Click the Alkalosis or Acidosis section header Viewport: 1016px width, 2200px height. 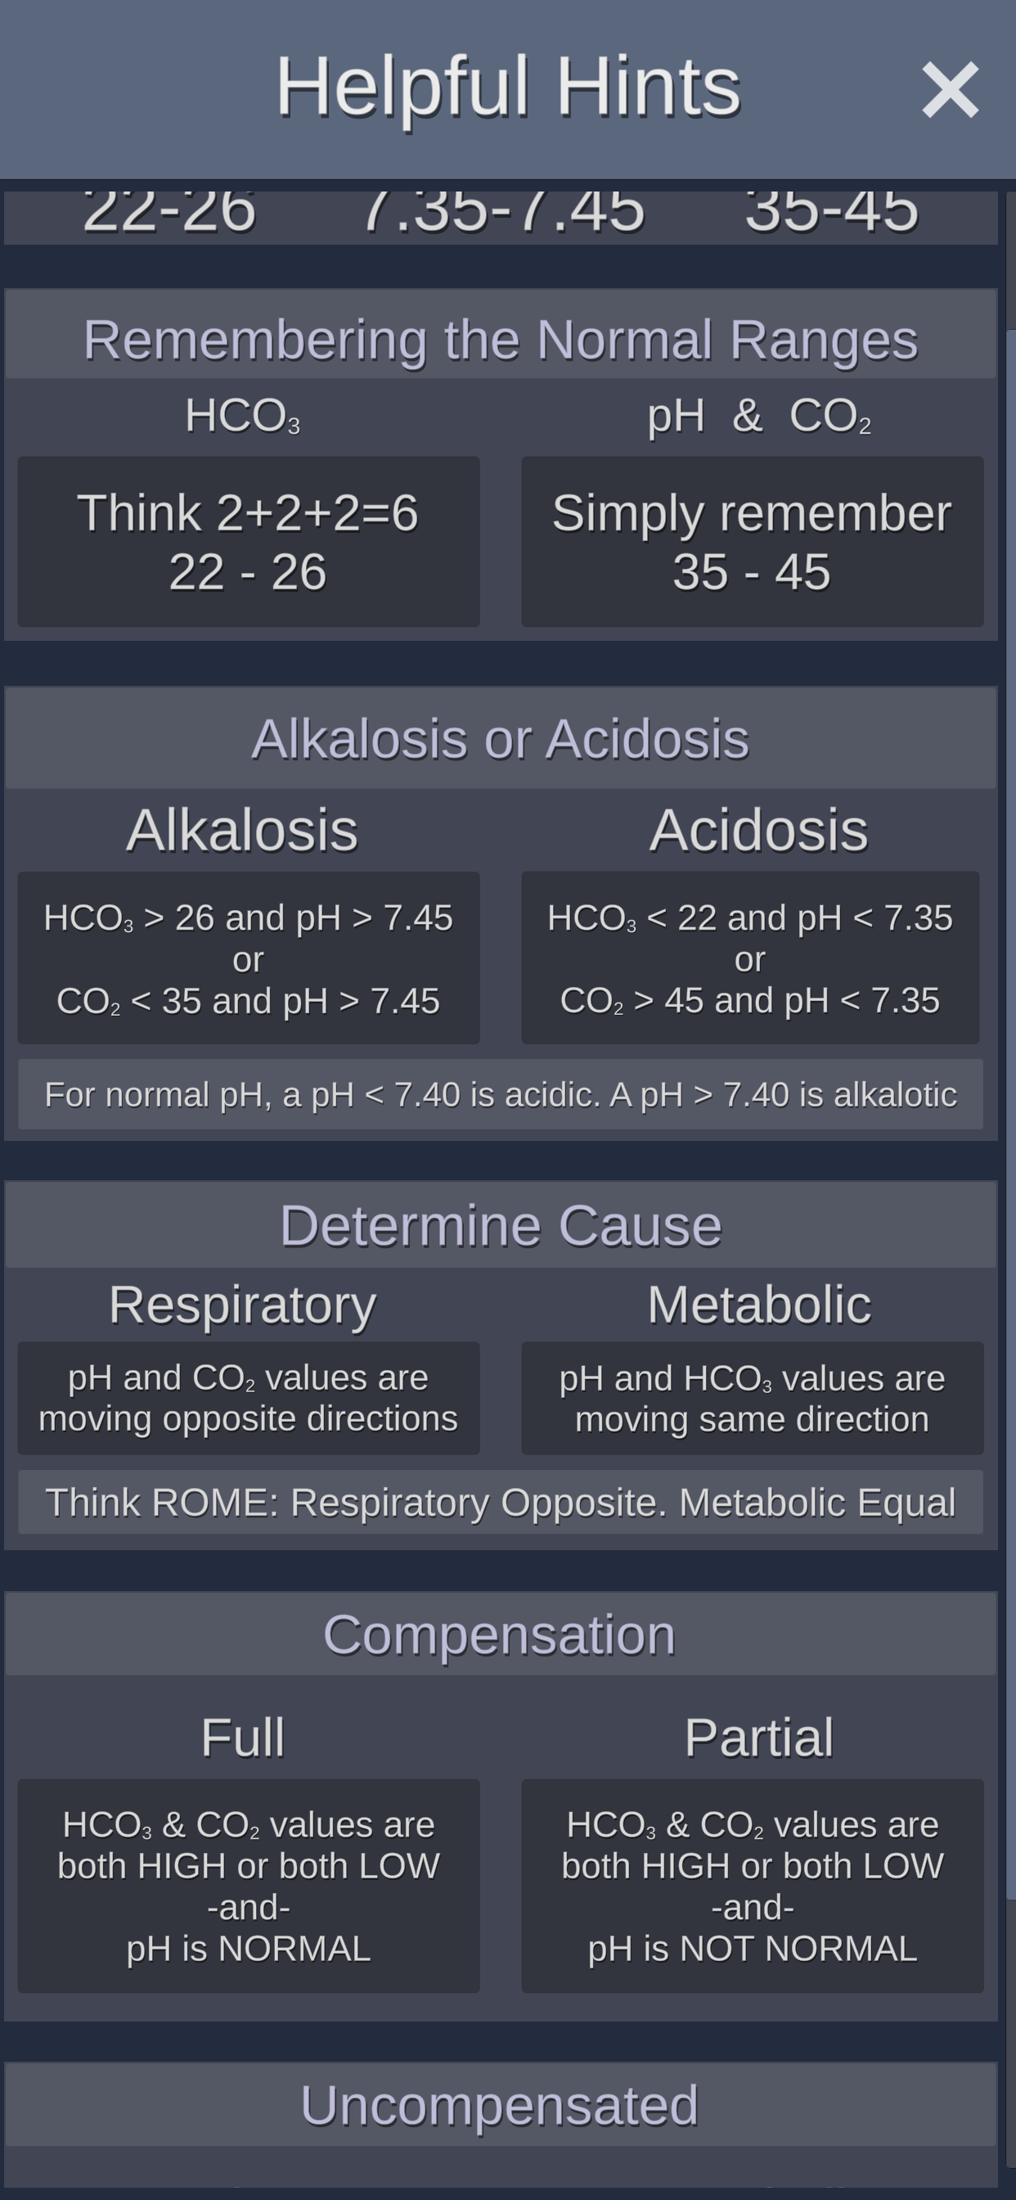pyautogui.click(x=501, y=738)
